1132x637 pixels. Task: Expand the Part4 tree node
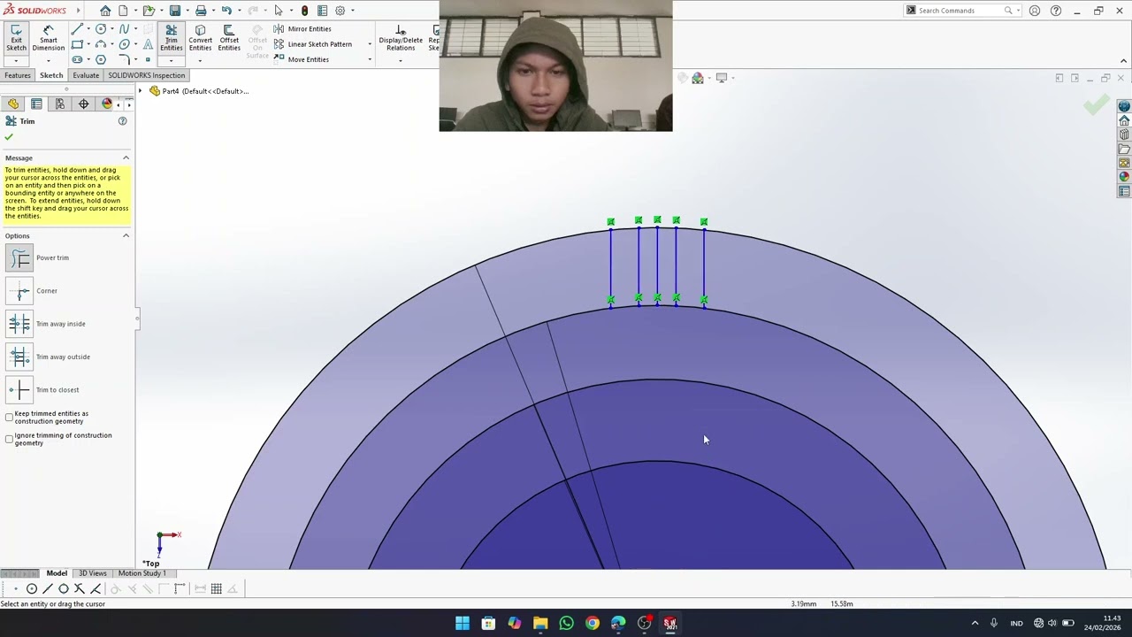[x=140, y=91]
